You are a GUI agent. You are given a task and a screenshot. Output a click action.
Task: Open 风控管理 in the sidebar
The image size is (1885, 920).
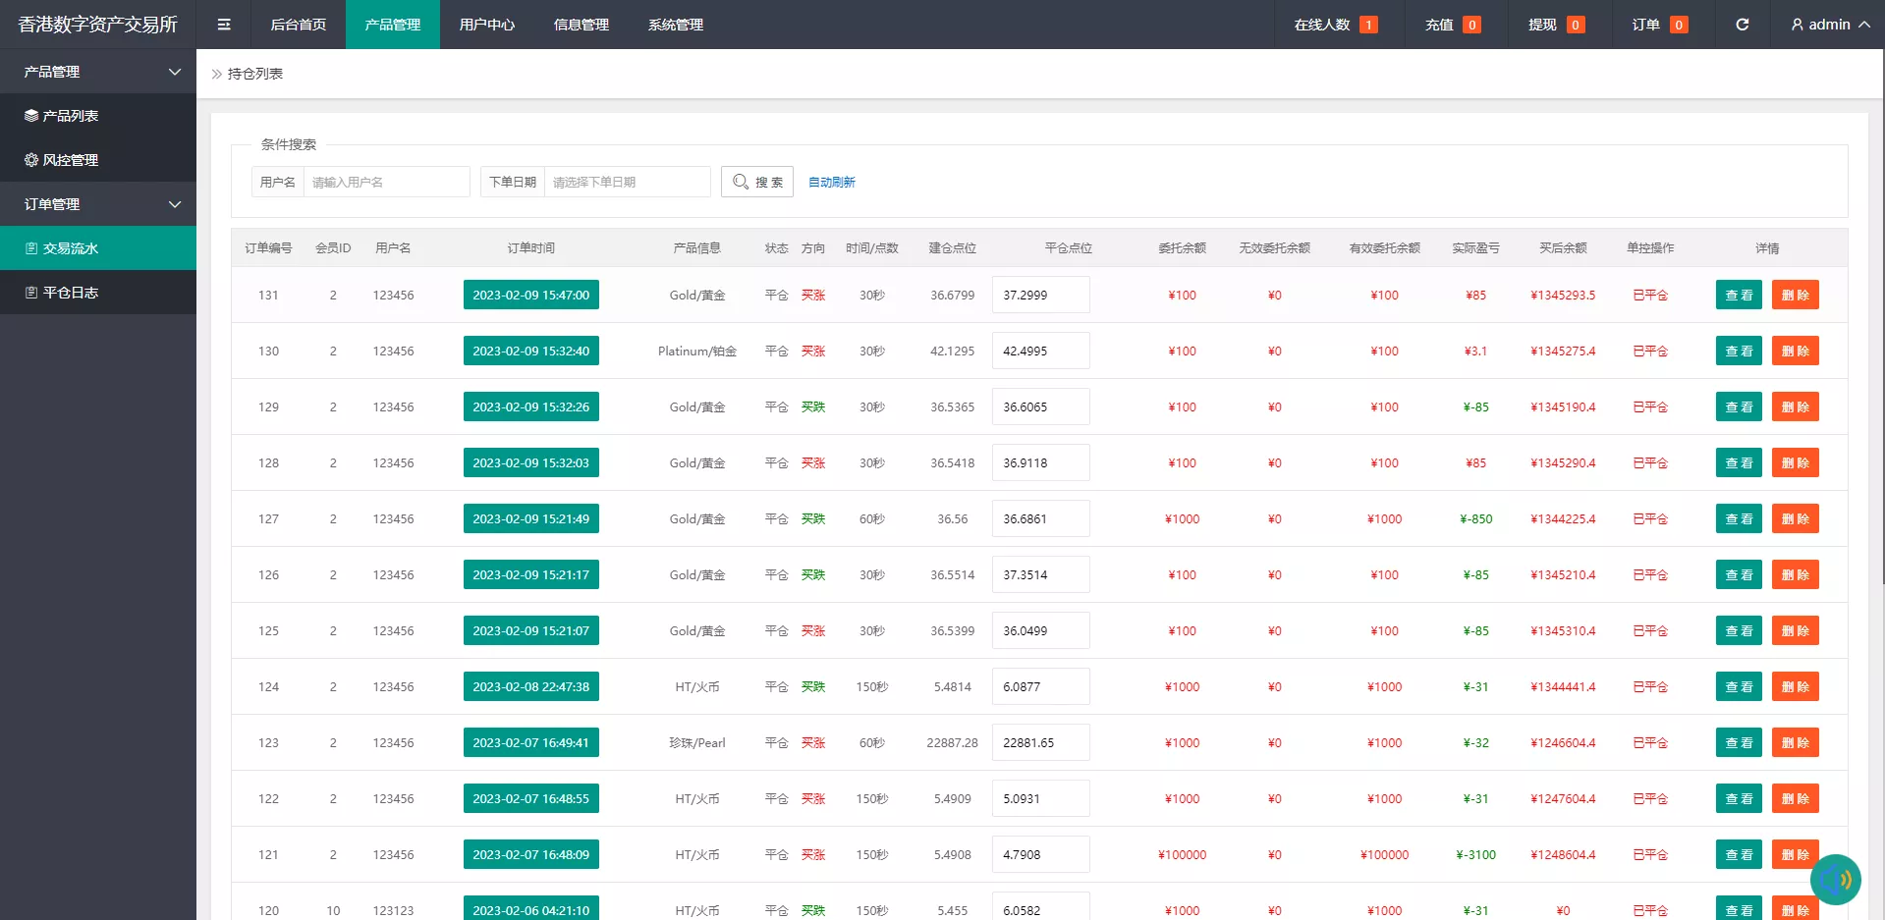click(70, 160)
